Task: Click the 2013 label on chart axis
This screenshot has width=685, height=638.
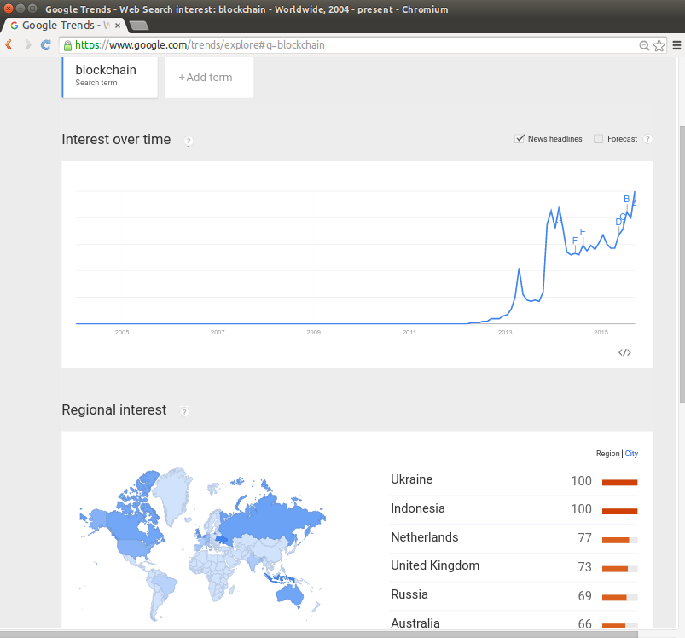Action: tap(505, 333)
